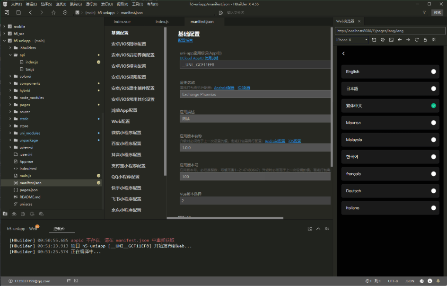Open the 文件(F) menu

(x=17, y=4)
